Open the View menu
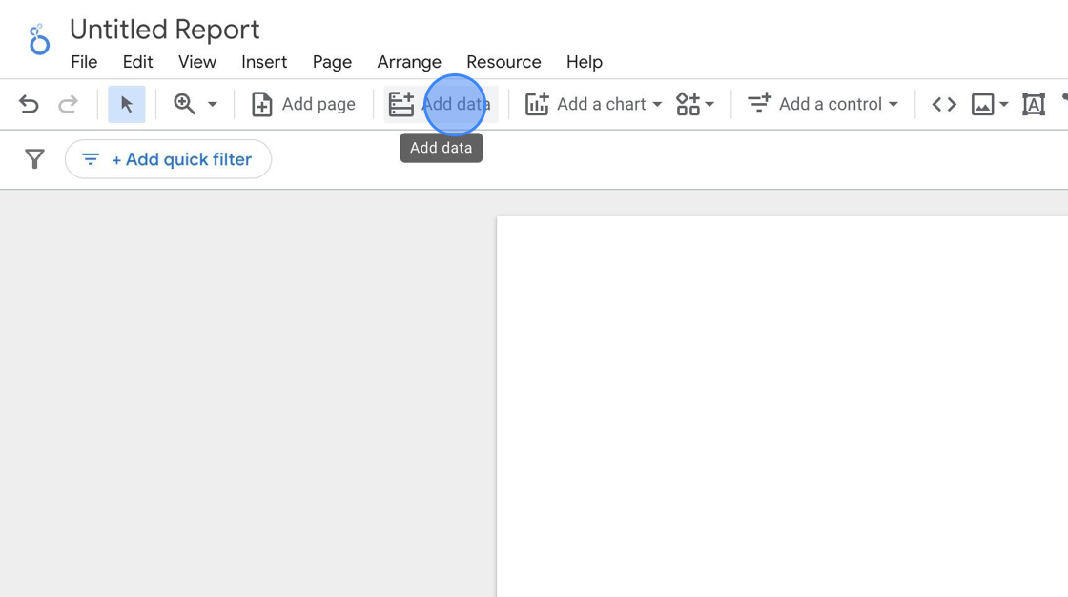This screenshot has height=597, width=1068. click(x=196, y=62)
